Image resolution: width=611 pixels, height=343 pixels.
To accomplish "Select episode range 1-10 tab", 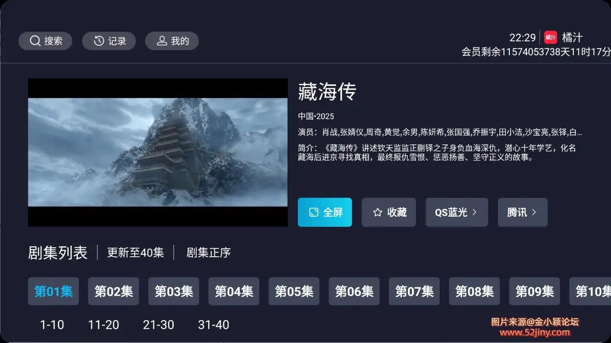I will 52,325.
